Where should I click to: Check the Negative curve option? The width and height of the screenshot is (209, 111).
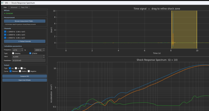(29, 71)
